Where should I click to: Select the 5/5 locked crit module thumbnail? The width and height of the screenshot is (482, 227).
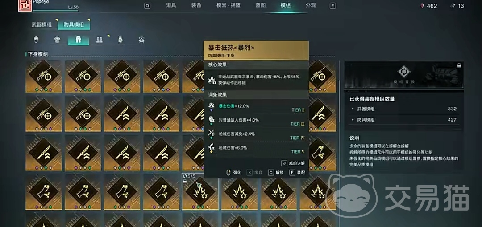pyautogui.click(x=200, y=191)
